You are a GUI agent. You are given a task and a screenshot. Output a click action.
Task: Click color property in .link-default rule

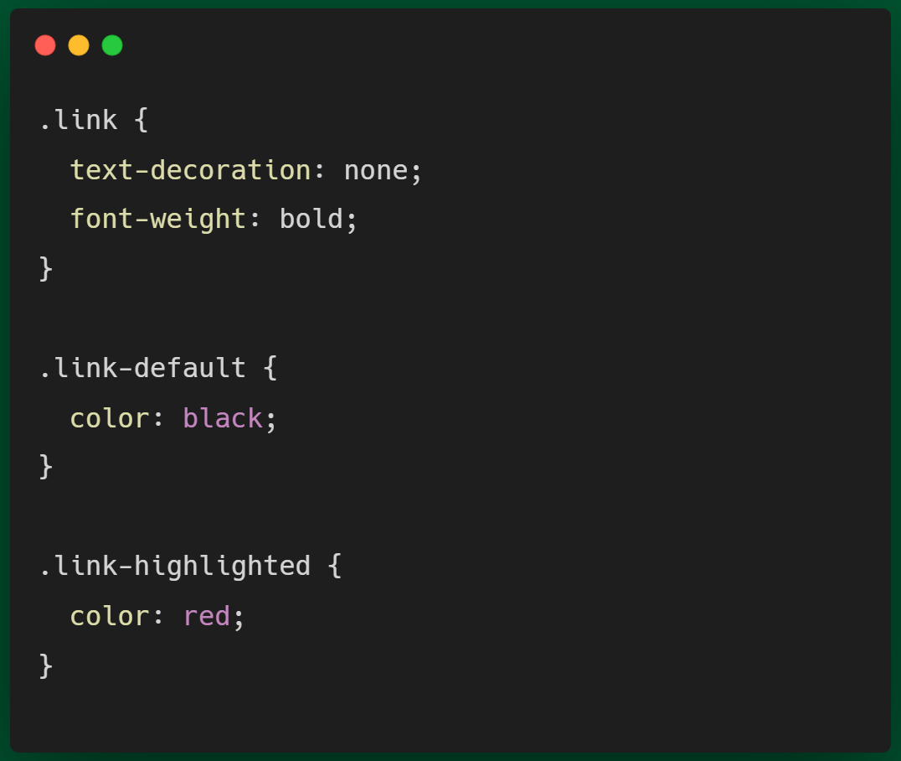pos(110,417)
